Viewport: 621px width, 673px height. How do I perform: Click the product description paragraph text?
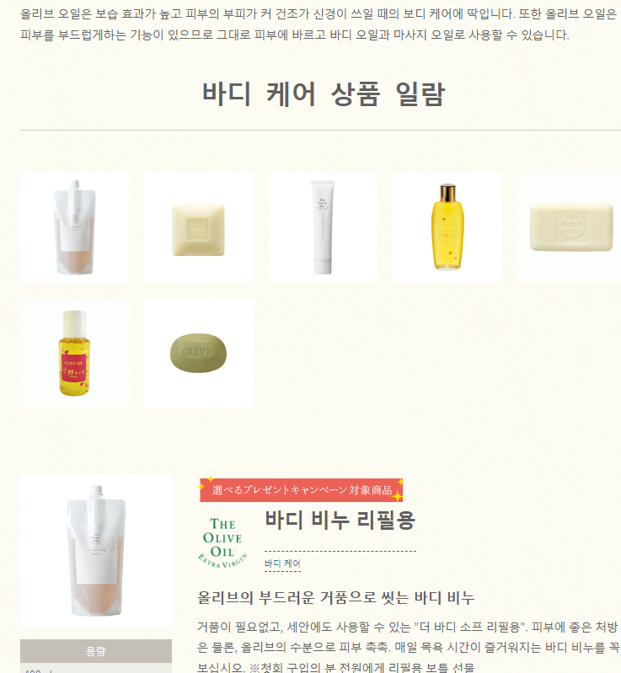[x=409, y=647]
